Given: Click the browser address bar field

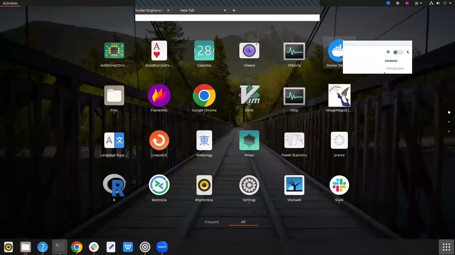Looking at the screenshot, I should pos(227,18).
